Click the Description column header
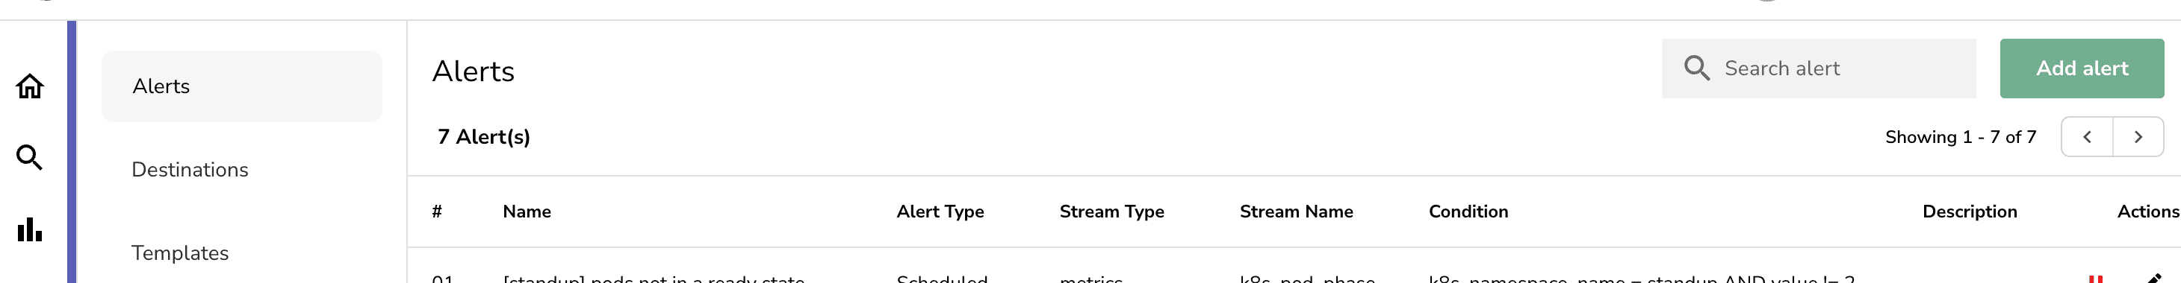Viewport: 2181px width, 283px height. pyautogui.click(x=1968, y=212)
